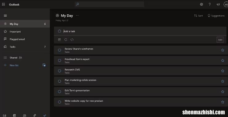Screen dimensions: 228x117
Task: Open the Shared list
Action: pyautogui.click(x=25, y=58)
